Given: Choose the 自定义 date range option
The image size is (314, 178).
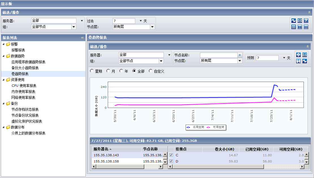Looking at the screenshot, I should point(150,71).
